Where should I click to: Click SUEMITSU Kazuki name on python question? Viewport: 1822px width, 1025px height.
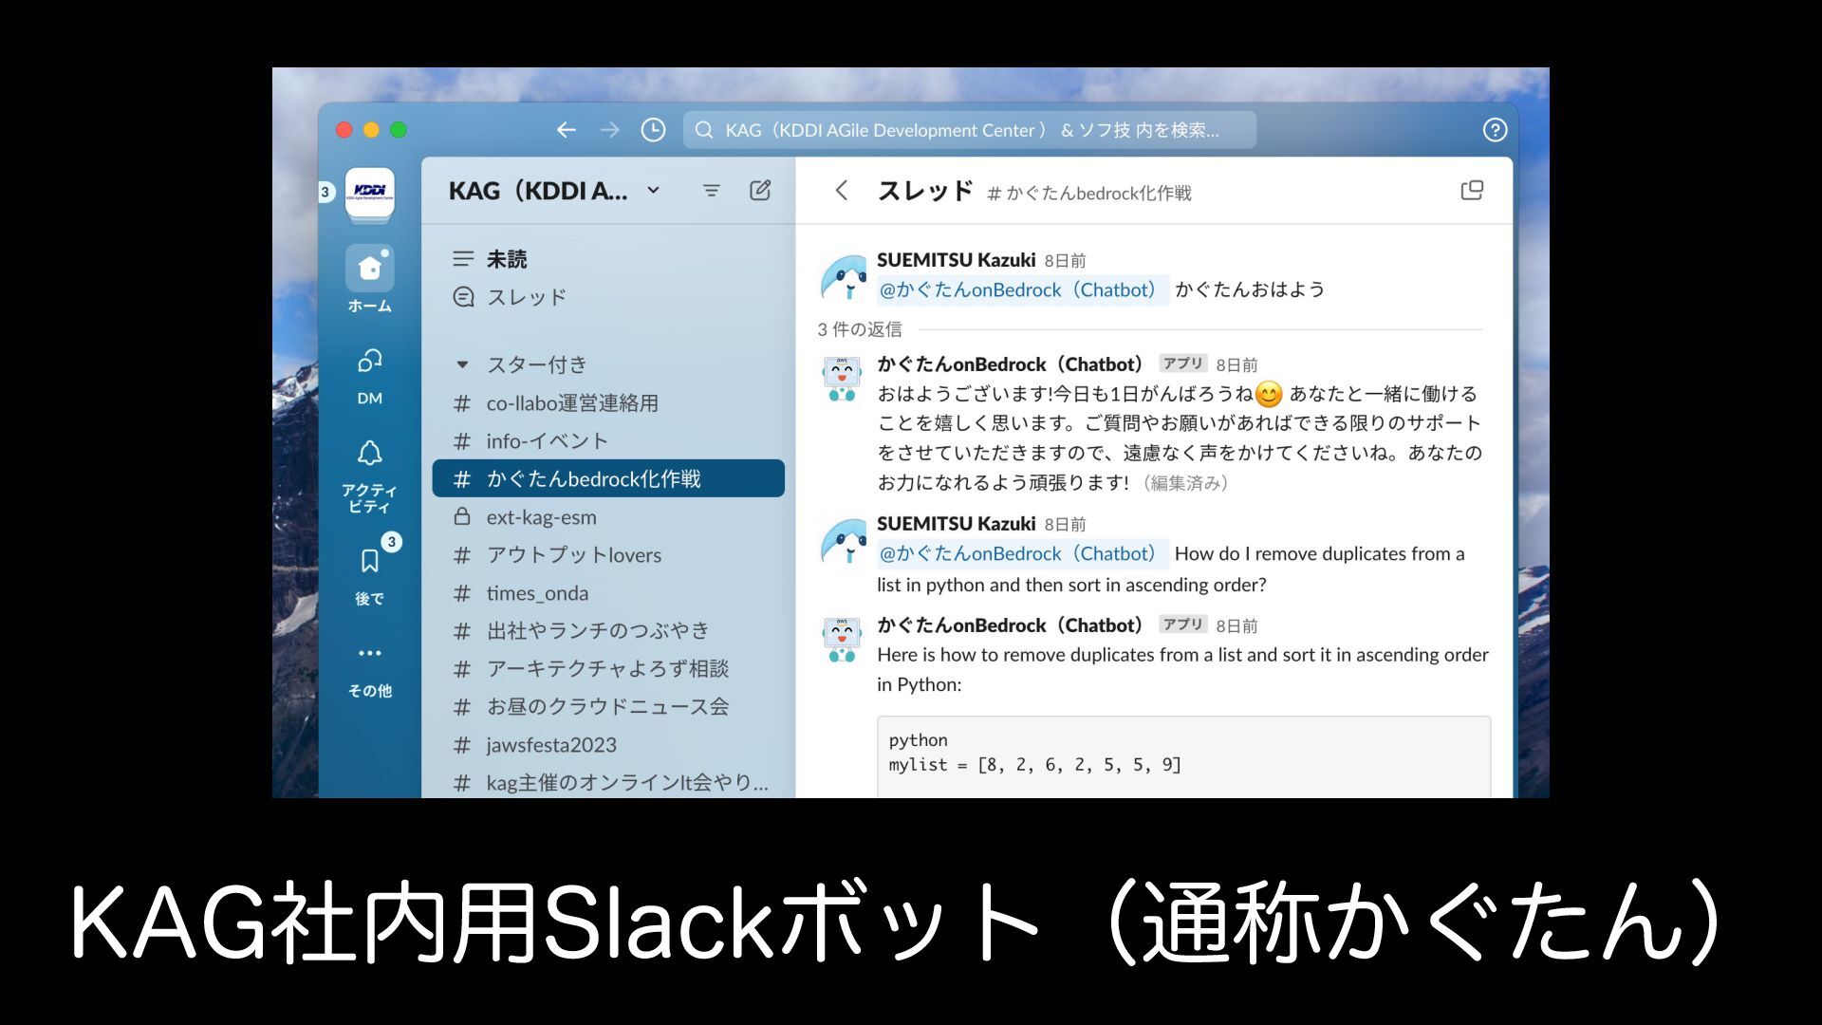coord(956,524)
